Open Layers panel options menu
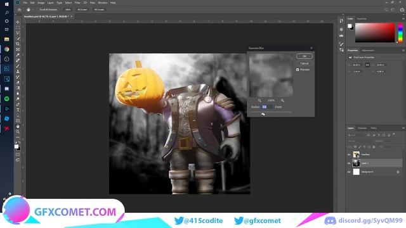The width and height of the screenshot is (406, 228). (x=403, y=128)
